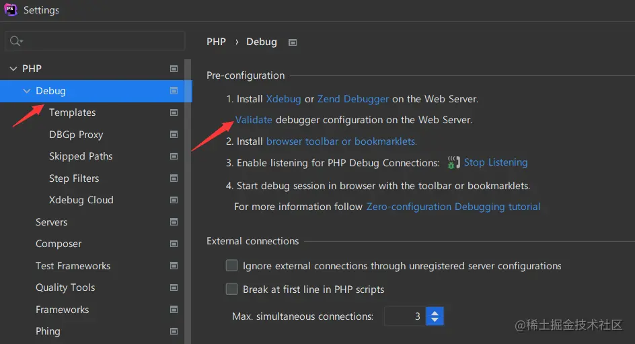
Task: Check Break at first line in PHP scripts
Action: pyautogui.click(x=231, y=289)
